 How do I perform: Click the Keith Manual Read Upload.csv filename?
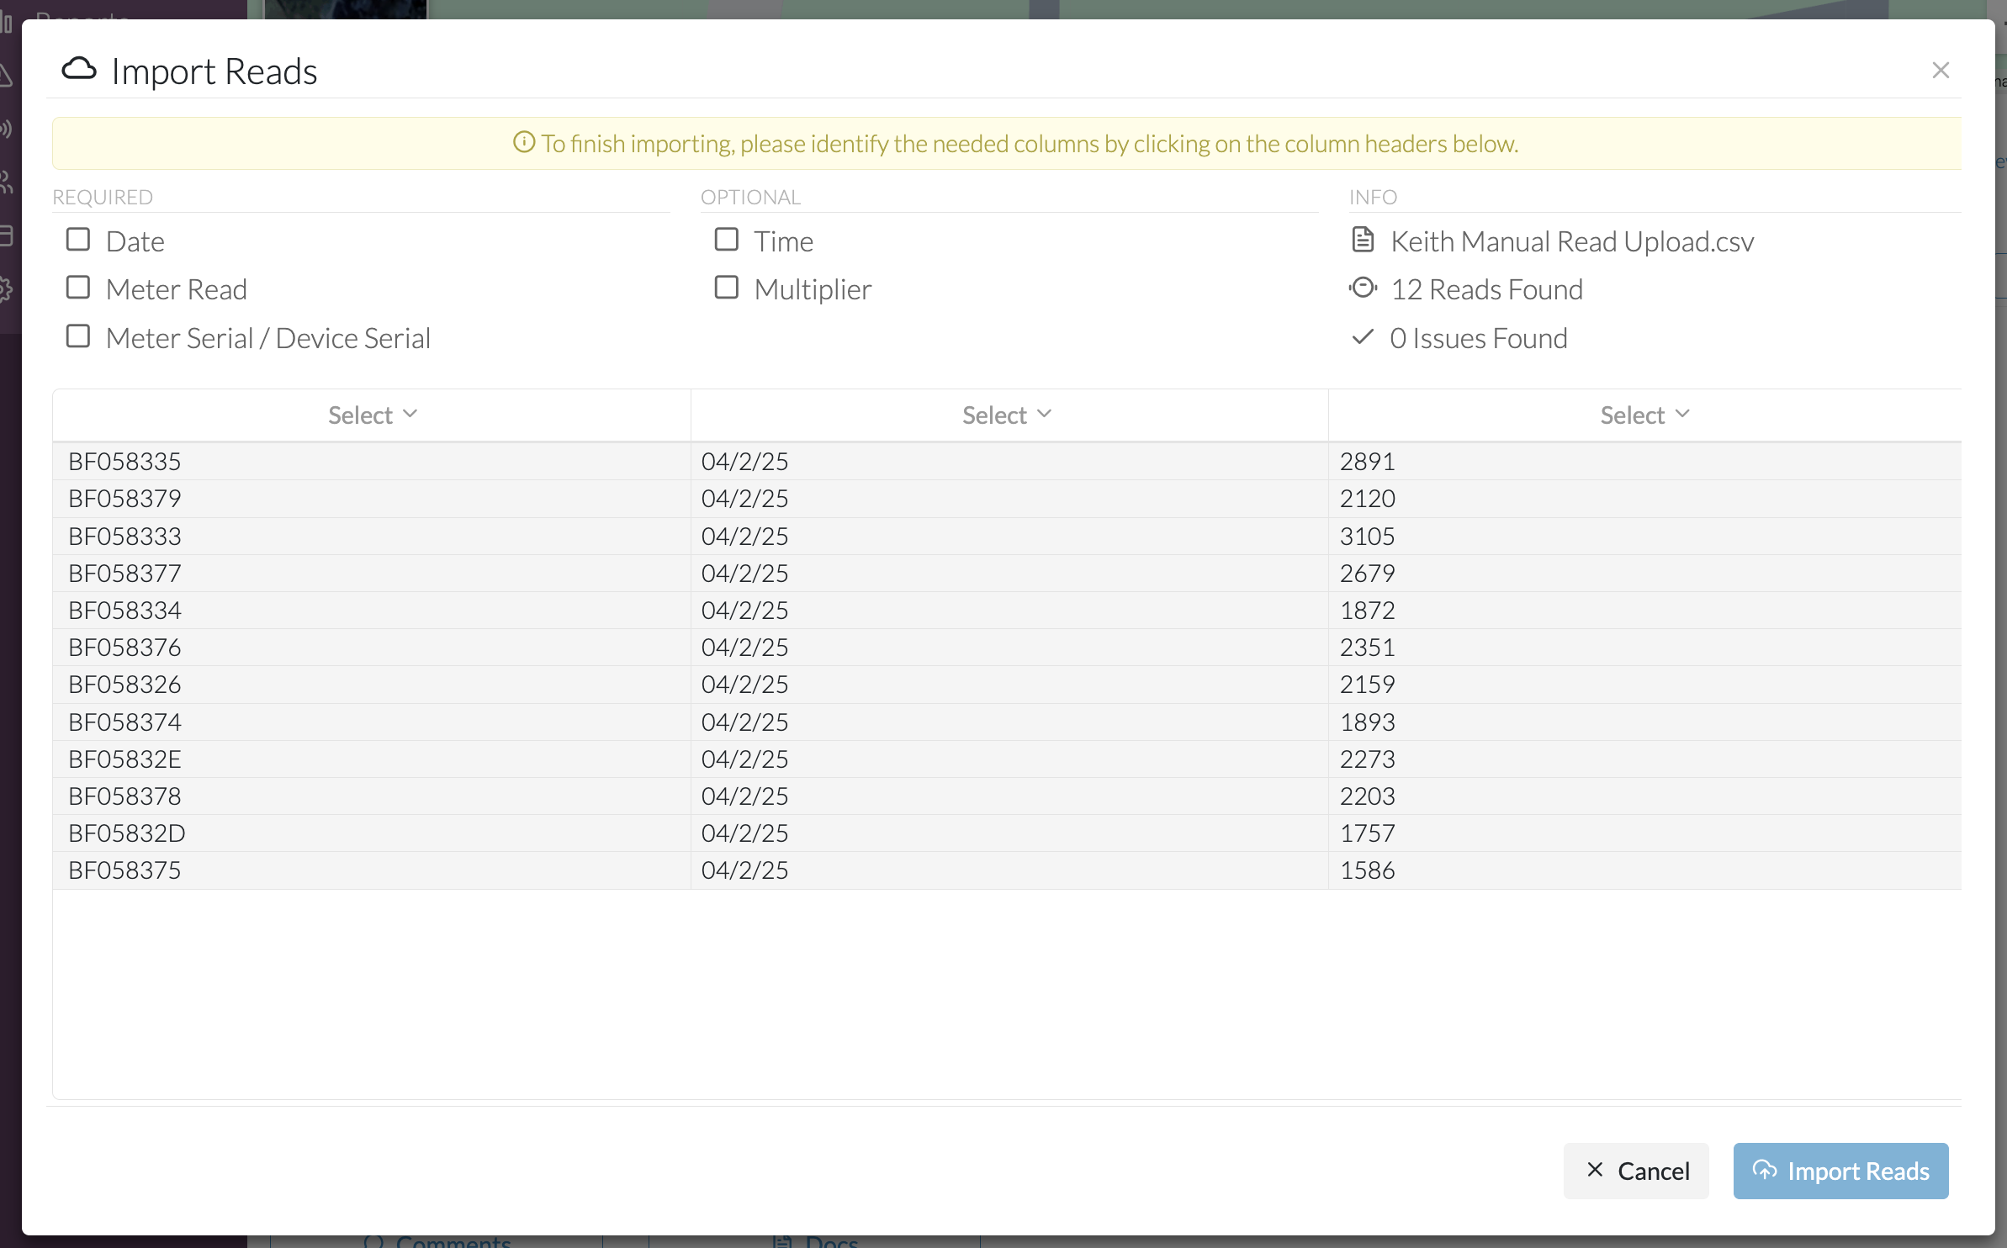(x=1572, y=241)
